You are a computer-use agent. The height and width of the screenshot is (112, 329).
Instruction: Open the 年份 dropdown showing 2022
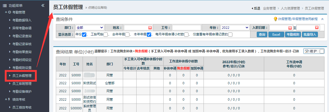[x=235, y=27]
